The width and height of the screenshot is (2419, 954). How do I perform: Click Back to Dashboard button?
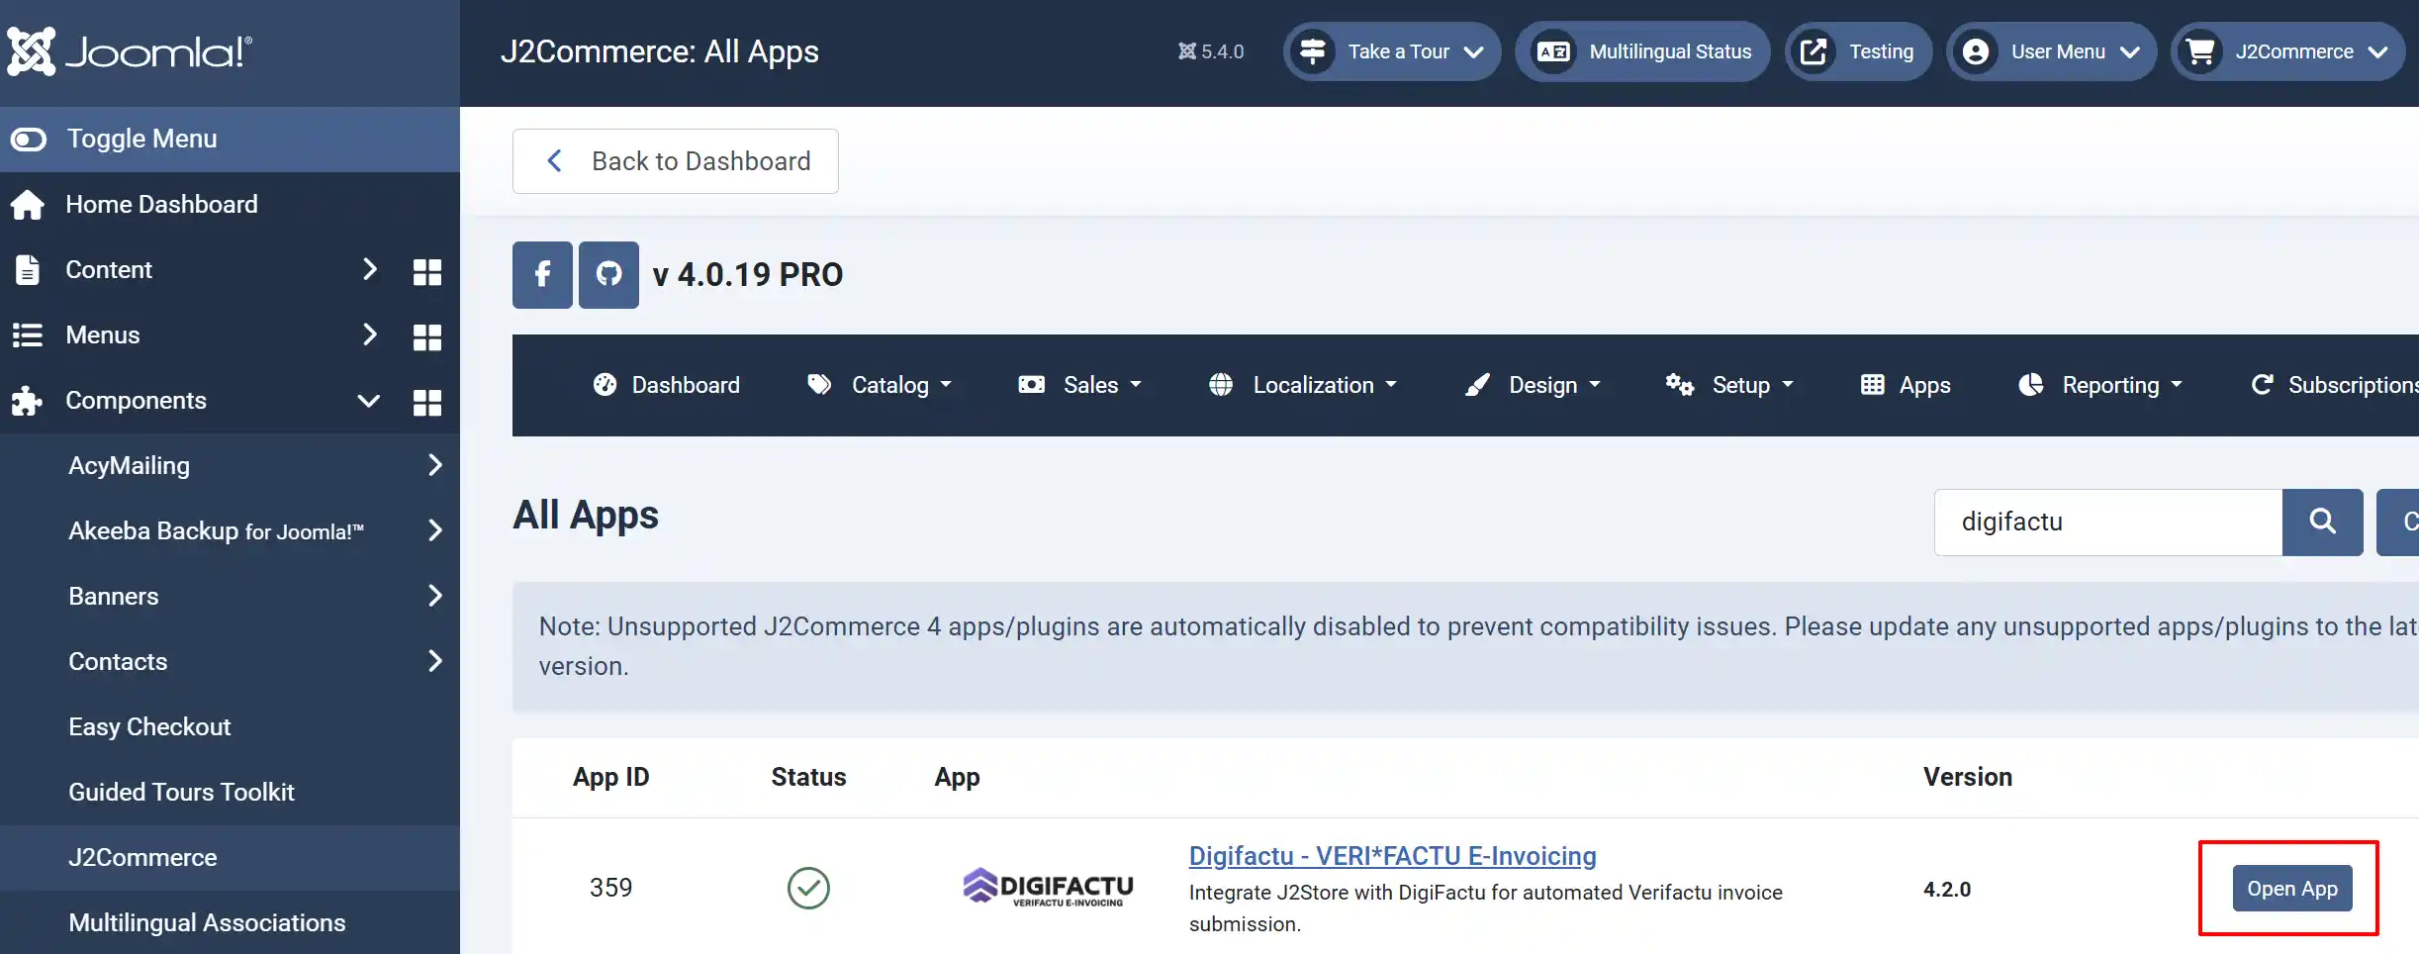pyautogui.click(x=676, y=161)
